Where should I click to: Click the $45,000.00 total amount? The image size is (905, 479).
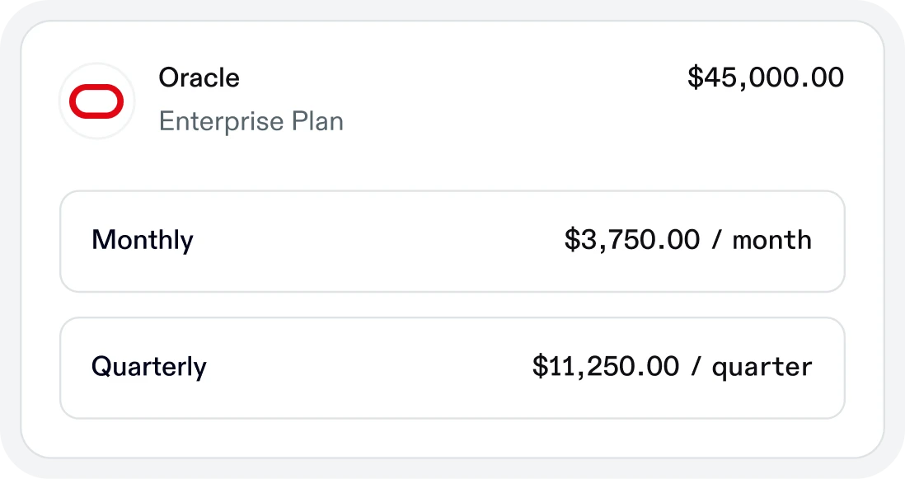point(766,77)
